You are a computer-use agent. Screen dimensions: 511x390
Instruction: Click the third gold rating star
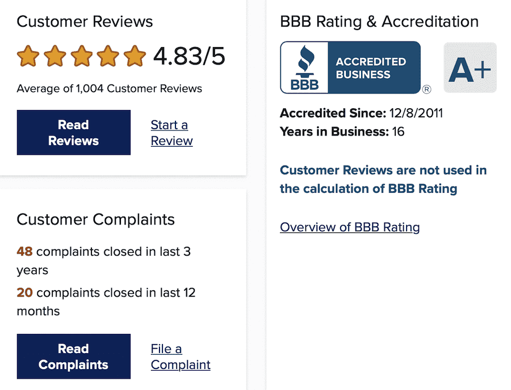81,56
